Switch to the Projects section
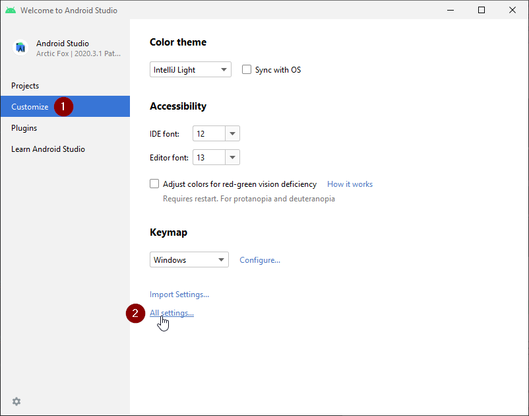Image resolution: width=529 pixels, height=416 pixels. point(65,86)
